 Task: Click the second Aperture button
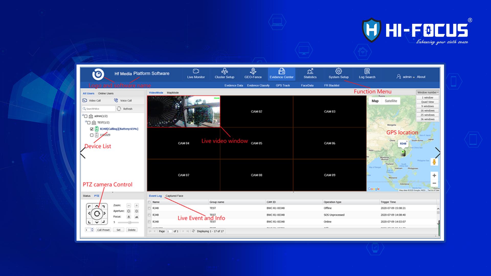point(137,211)
